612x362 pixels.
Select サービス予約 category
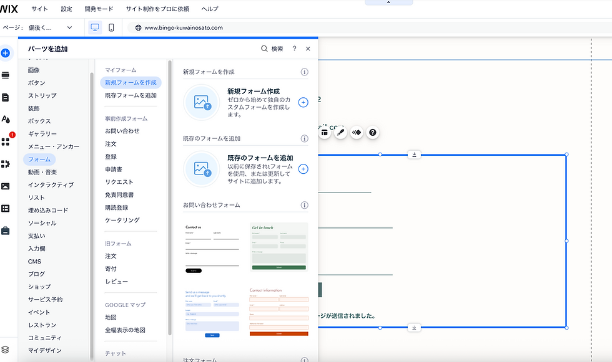coord(45,299)
